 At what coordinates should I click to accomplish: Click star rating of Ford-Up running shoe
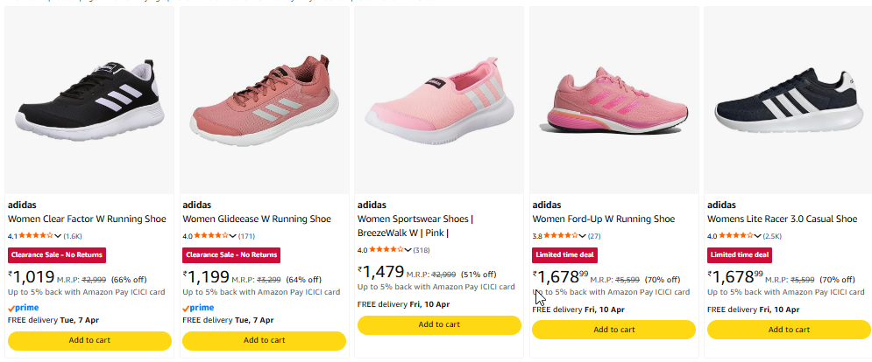[561, 236]
